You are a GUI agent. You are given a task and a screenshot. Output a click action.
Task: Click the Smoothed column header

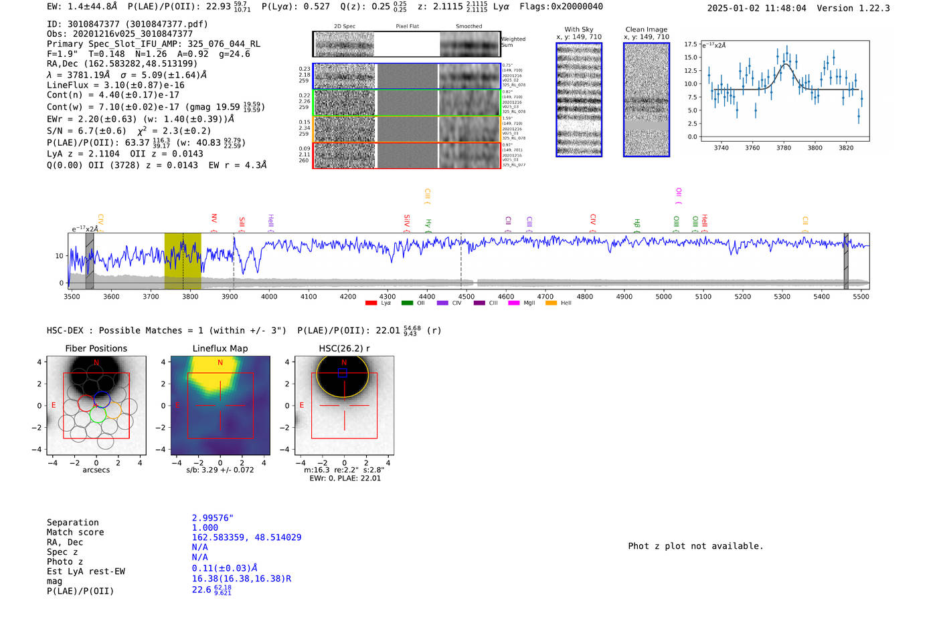coord(468,26)
